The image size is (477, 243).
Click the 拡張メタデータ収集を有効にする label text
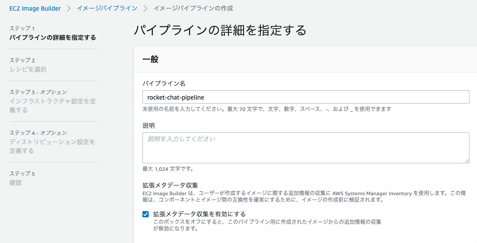[200, 214]
